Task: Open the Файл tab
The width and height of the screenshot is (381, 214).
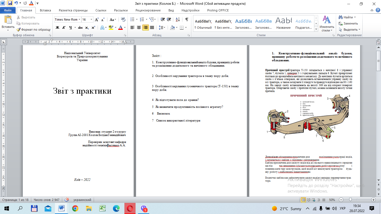Action: pyautogui.click(x=8, y=10)
